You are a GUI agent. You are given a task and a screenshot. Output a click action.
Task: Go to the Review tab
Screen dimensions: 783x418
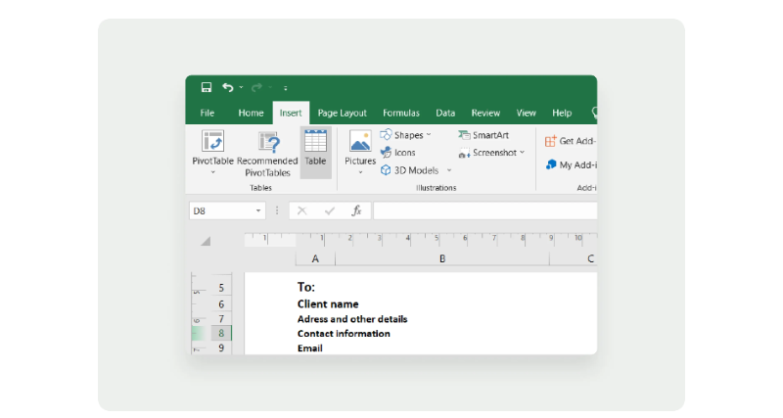[x=485, y=113]
